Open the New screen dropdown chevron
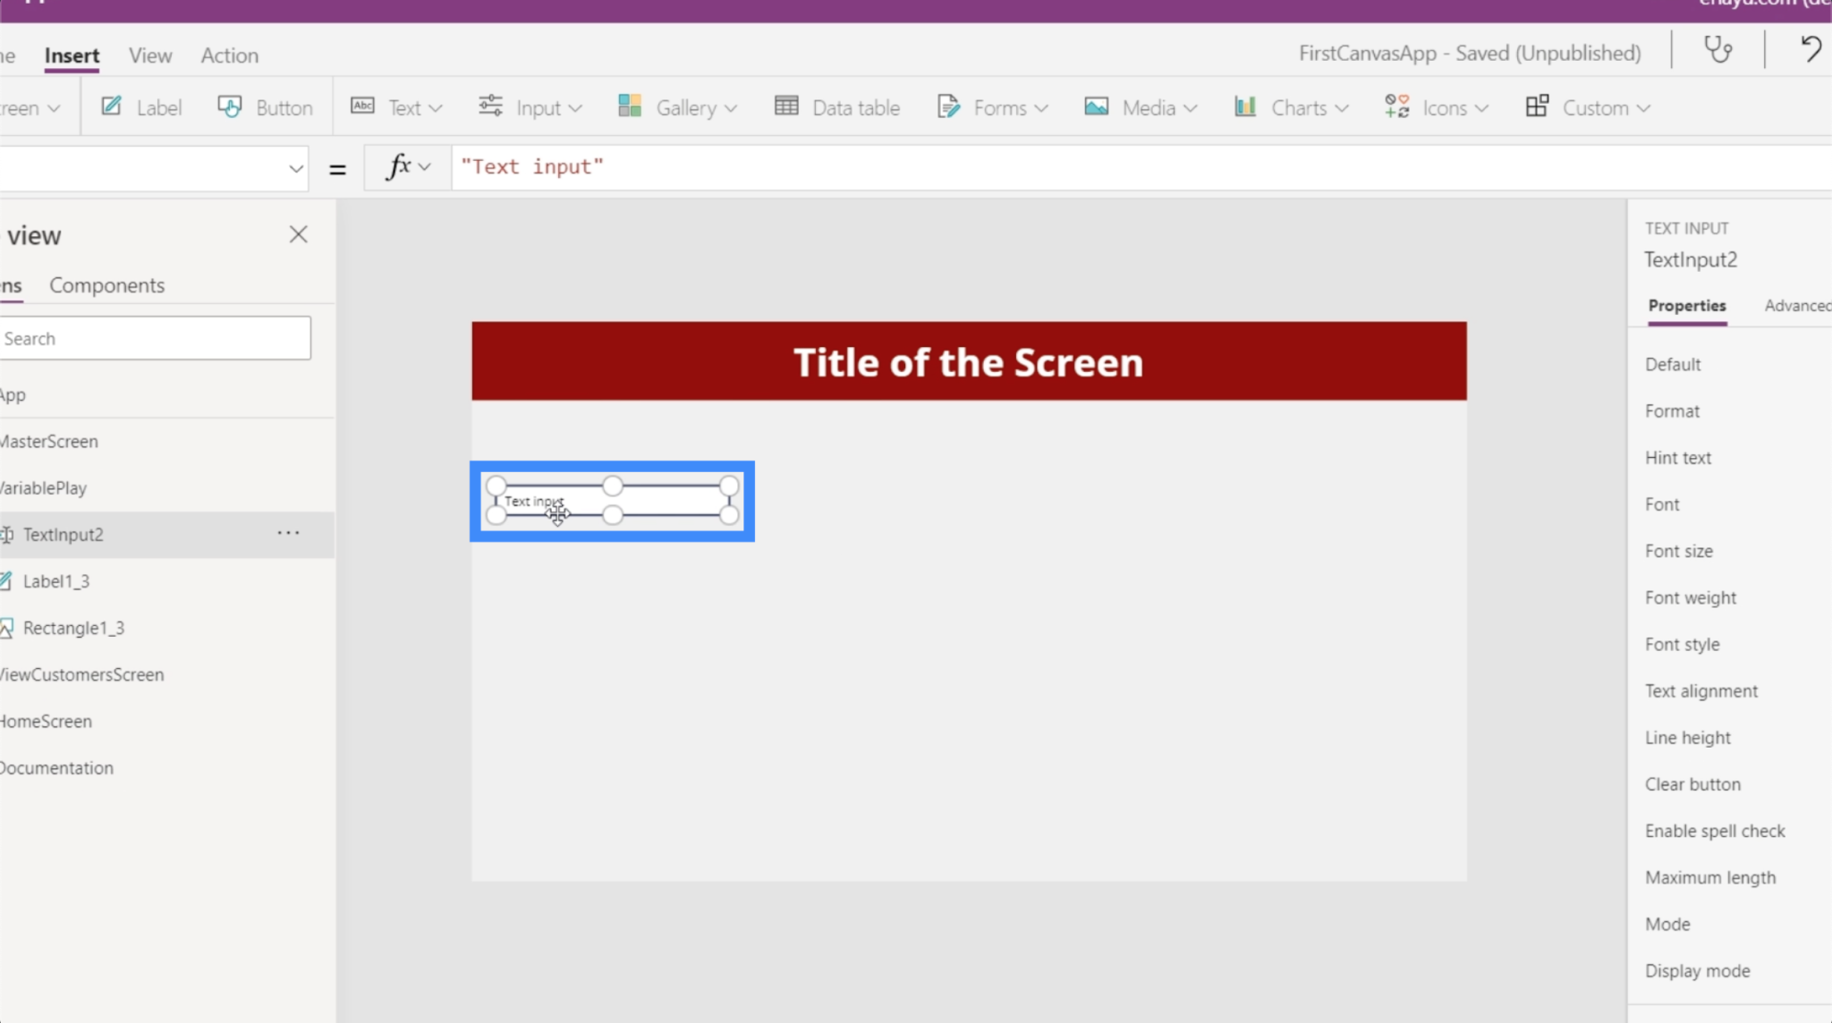This screenshot has width=1832, height=1023. (54, 108)
